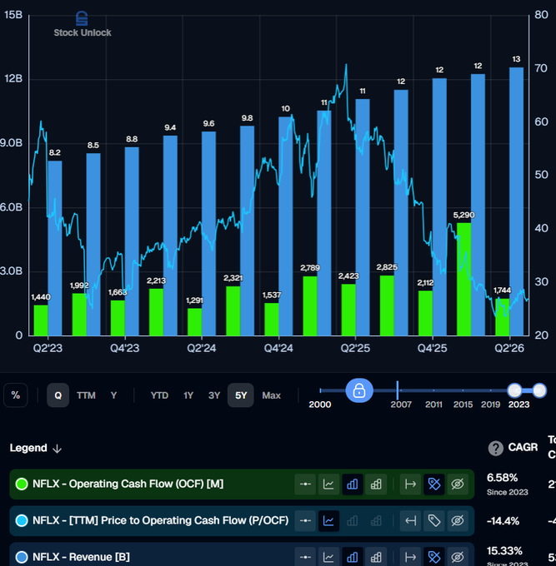Click the Q2'26 x-axis label
This screenshot has height=566, width=556.
509,348
